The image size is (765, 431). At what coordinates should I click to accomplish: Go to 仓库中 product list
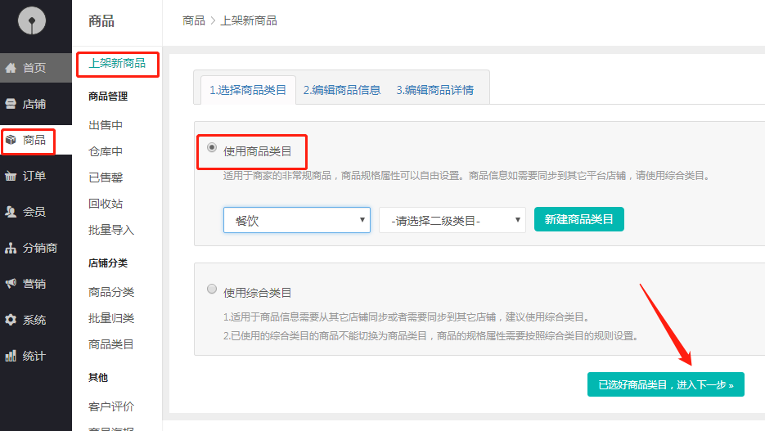(x=106, y=151)
